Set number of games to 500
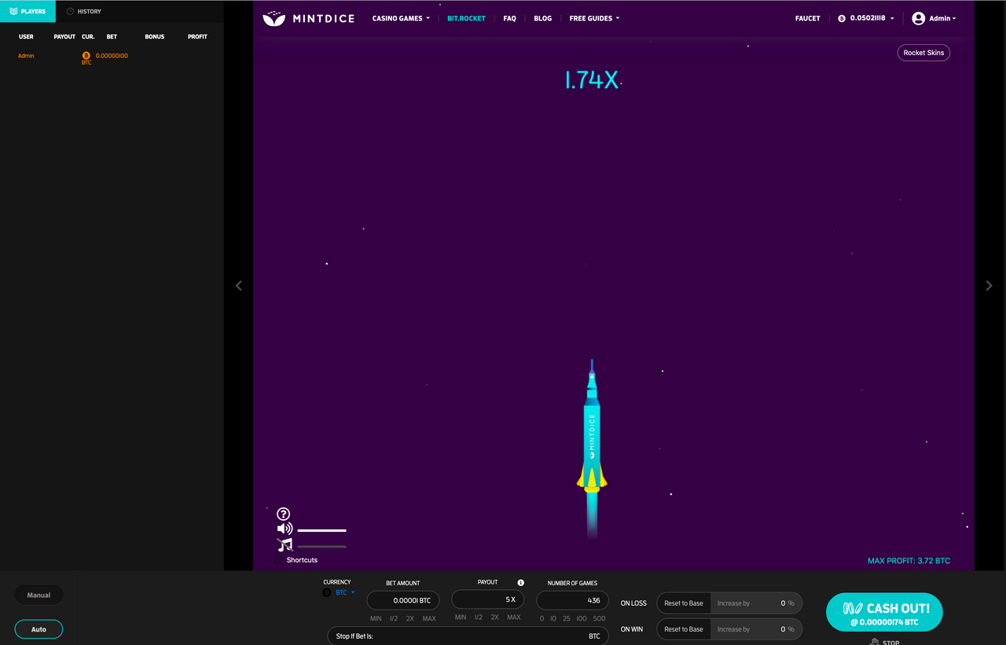 (x=600, y=618)
